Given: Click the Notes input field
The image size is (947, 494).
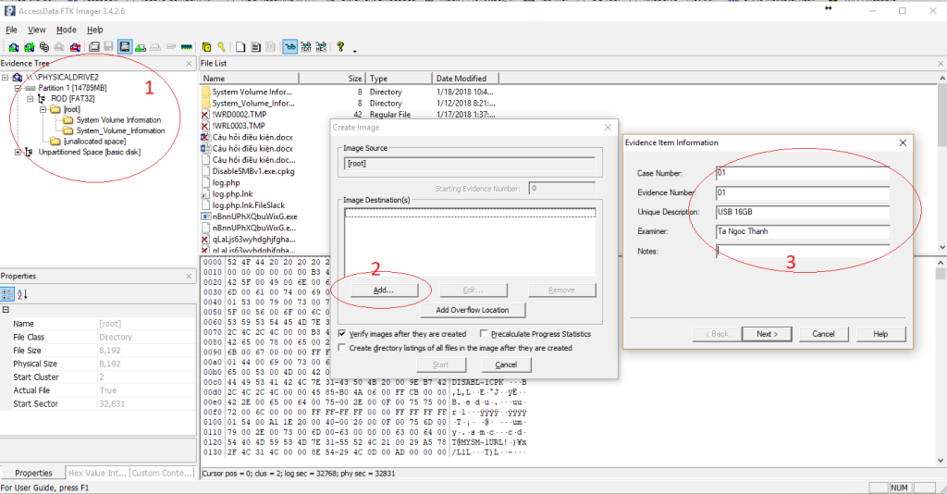Looking at the screenshot, I should 803,252.
